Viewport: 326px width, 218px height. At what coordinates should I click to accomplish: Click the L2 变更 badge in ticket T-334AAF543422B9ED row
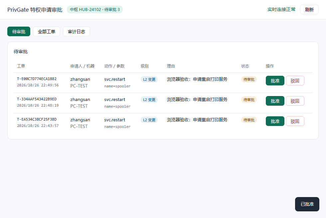[x=149, y=100]
